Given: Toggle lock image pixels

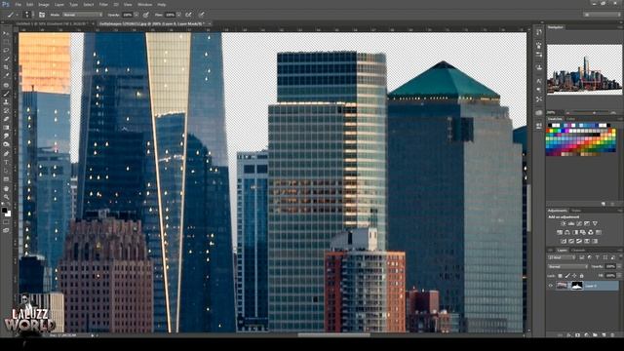Looking at the screenshot, I should click(x=567, y=276).
